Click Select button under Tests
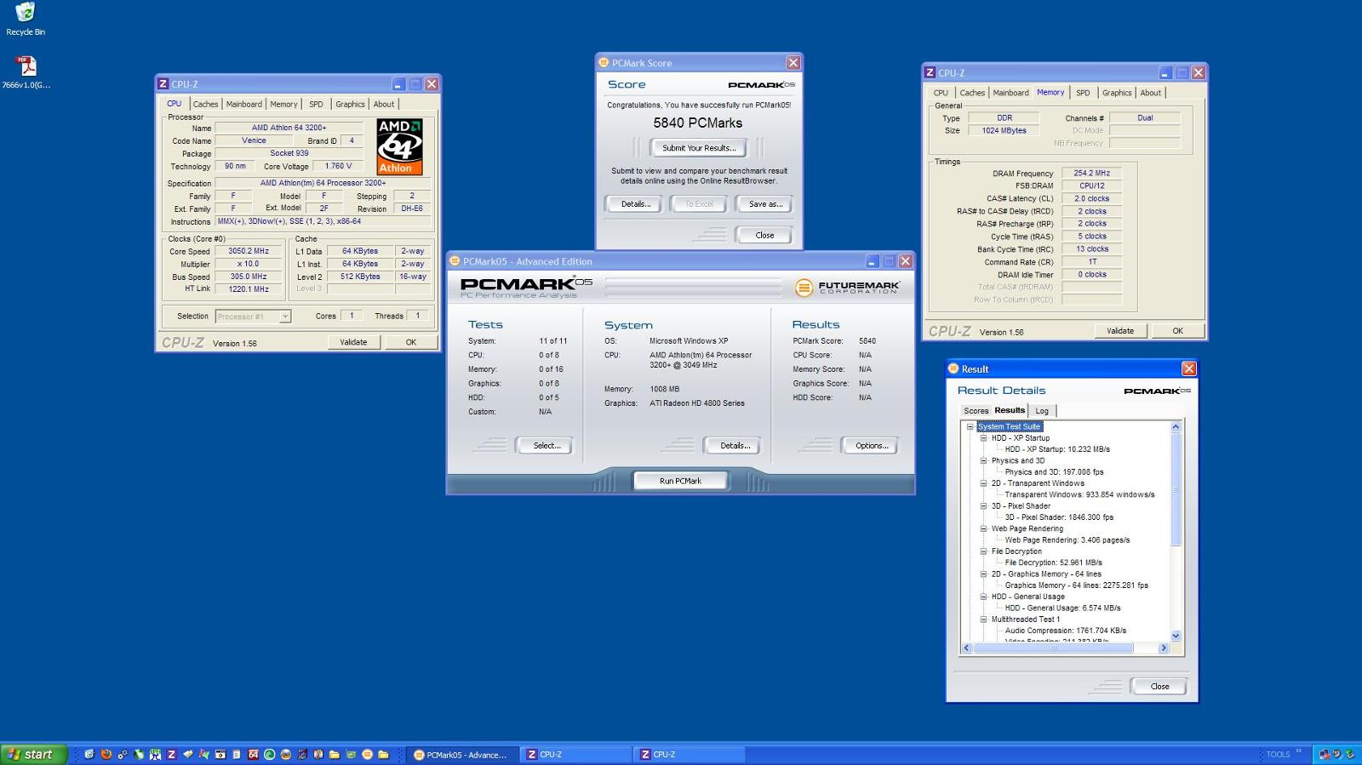1362x765 pixels. 546,445
